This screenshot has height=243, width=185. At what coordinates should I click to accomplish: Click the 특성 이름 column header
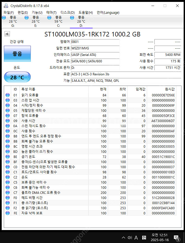[54, 89]
